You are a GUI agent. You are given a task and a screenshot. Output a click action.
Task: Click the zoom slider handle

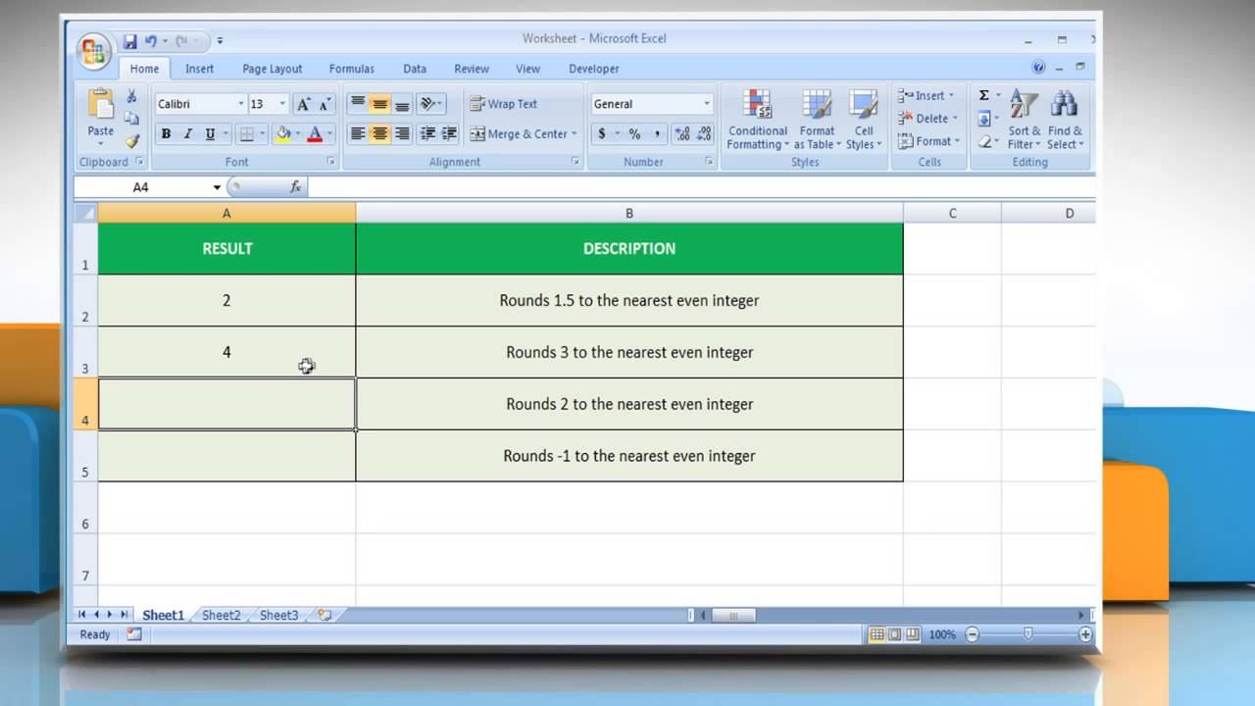1028,634
